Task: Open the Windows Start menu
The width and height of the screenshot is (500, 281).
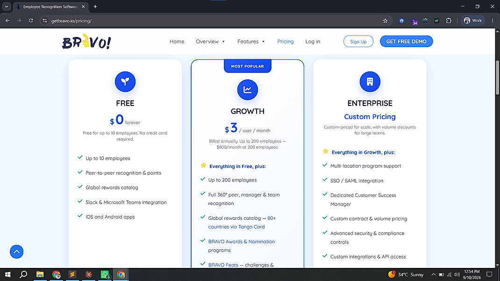Action: (7, 274)
